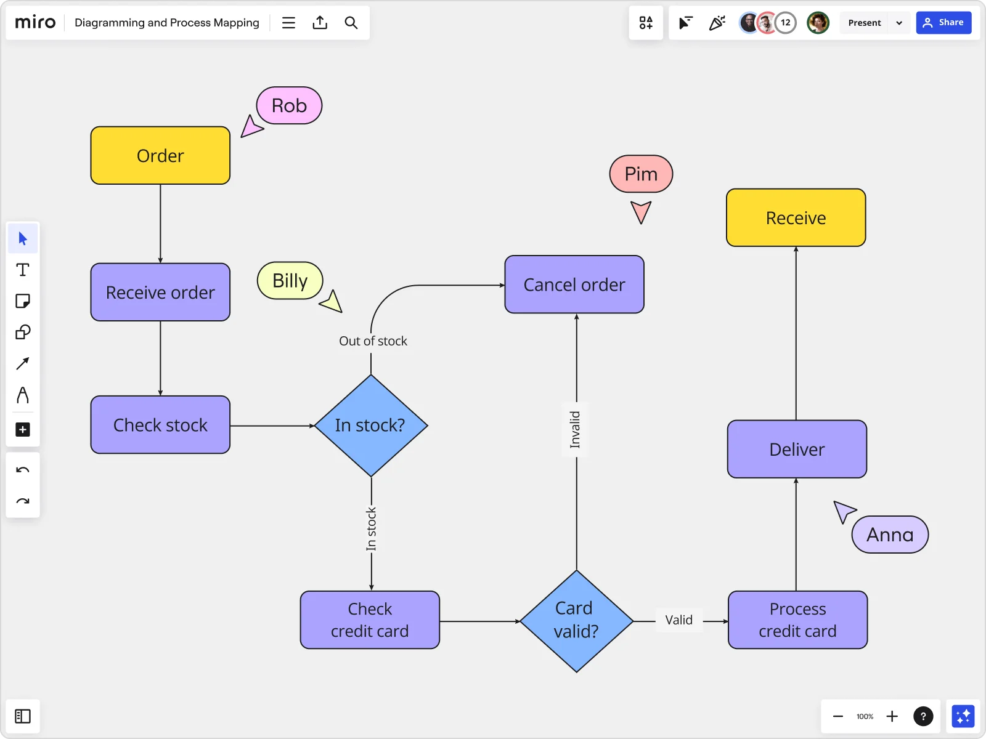Select the Cancel order flowchart shape
This screenshot has width=986, height=739.
[x=574, y=285]
